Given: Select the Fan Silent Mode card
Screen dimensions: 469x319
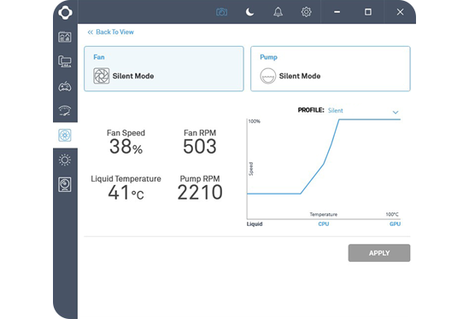Looking at the screenshot, I should pos(164,69).
